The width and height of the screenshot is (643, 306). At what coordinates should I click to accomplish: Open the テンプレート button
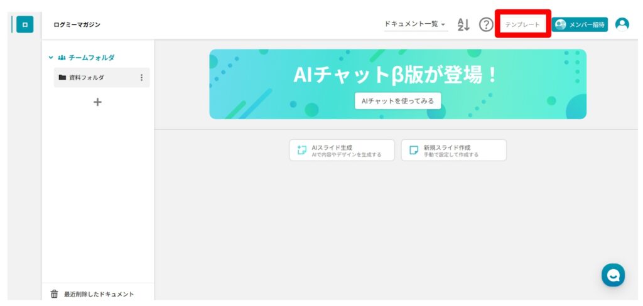(522, 24)
